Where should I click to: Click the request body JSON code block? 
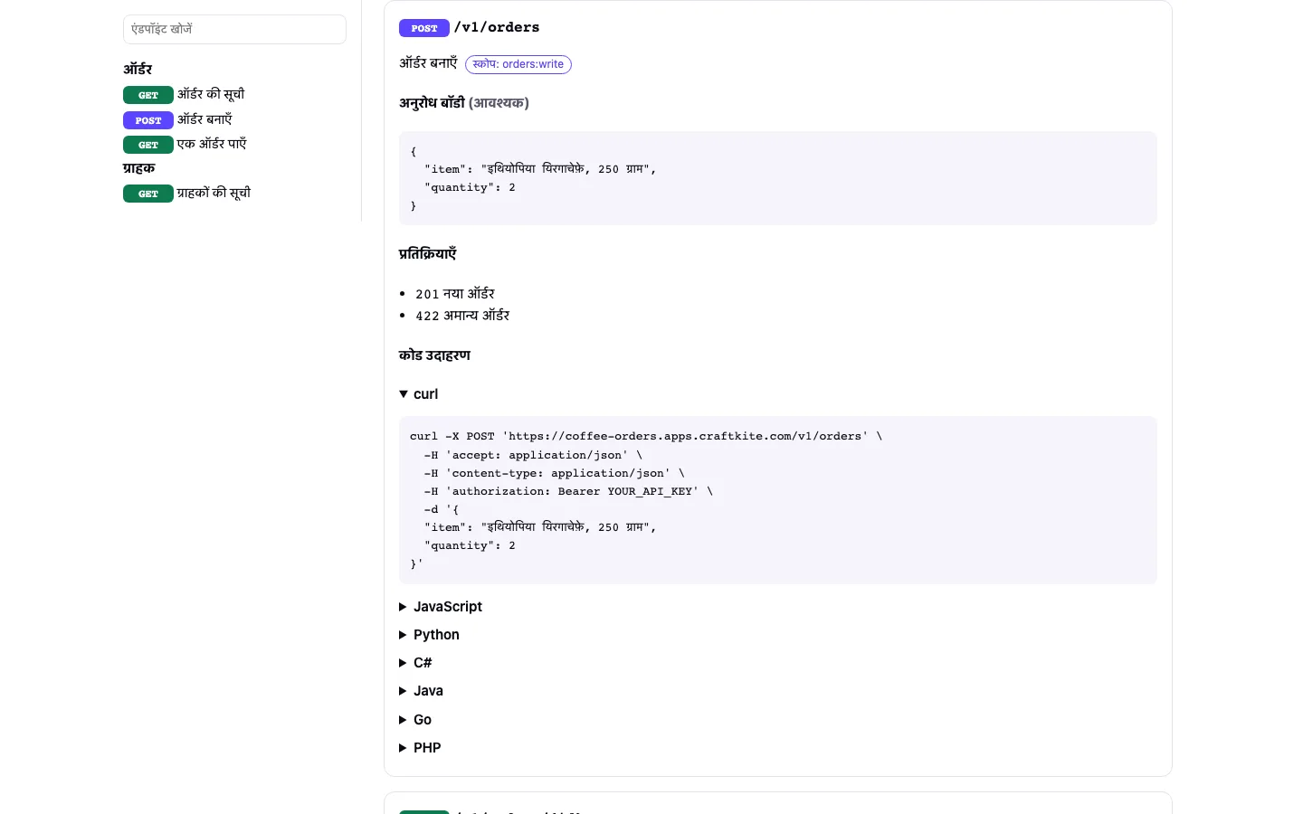(x=778, y=178)
